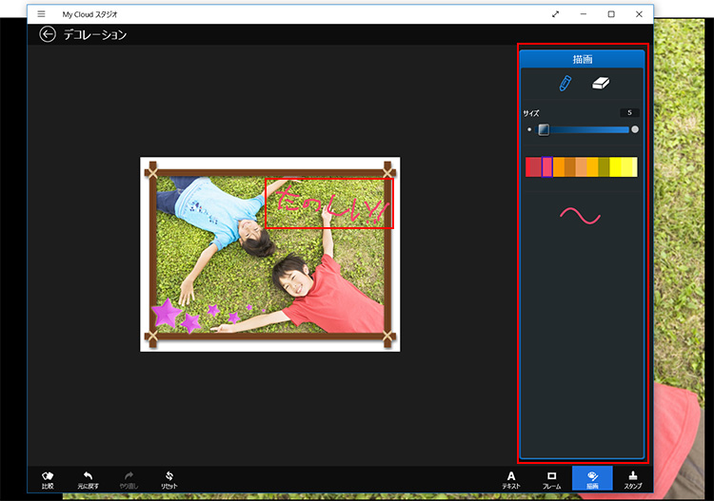Switch to the 描画 drawing tab

point(592,479)
